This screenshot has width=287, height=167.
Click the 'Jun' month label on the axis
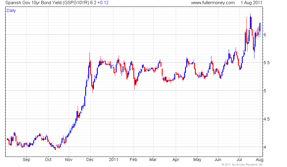(218, 160)
